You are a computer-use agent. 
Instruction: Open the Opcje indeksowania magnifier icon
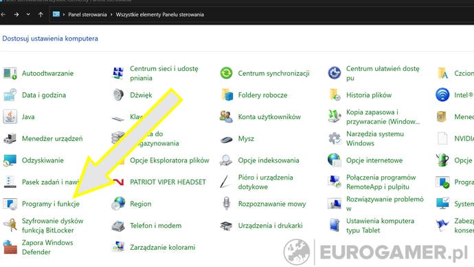(x=226, y=160)
